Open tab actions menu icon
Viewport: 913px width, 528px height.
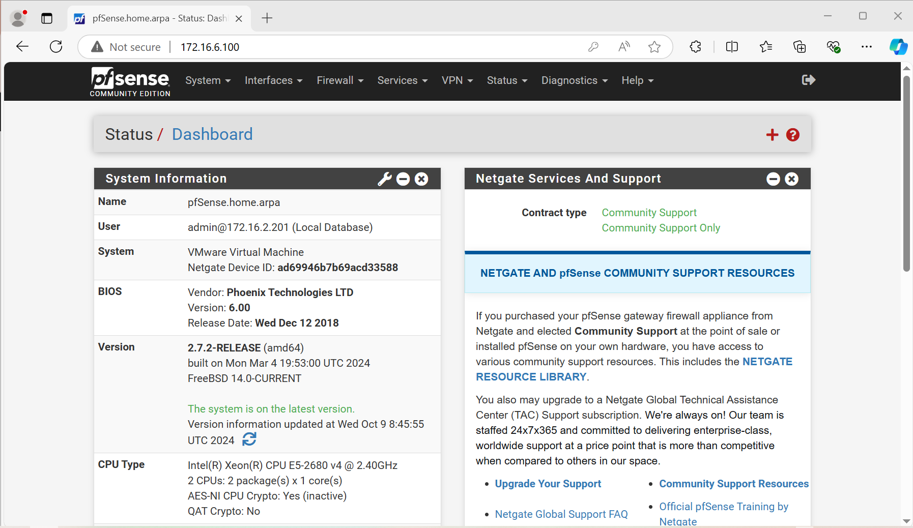(47, 18)
